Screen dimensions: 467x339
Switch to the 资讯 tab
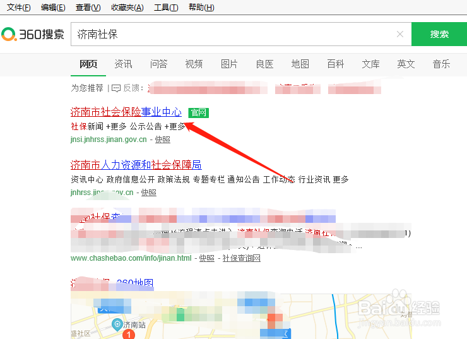coord(123,64)
